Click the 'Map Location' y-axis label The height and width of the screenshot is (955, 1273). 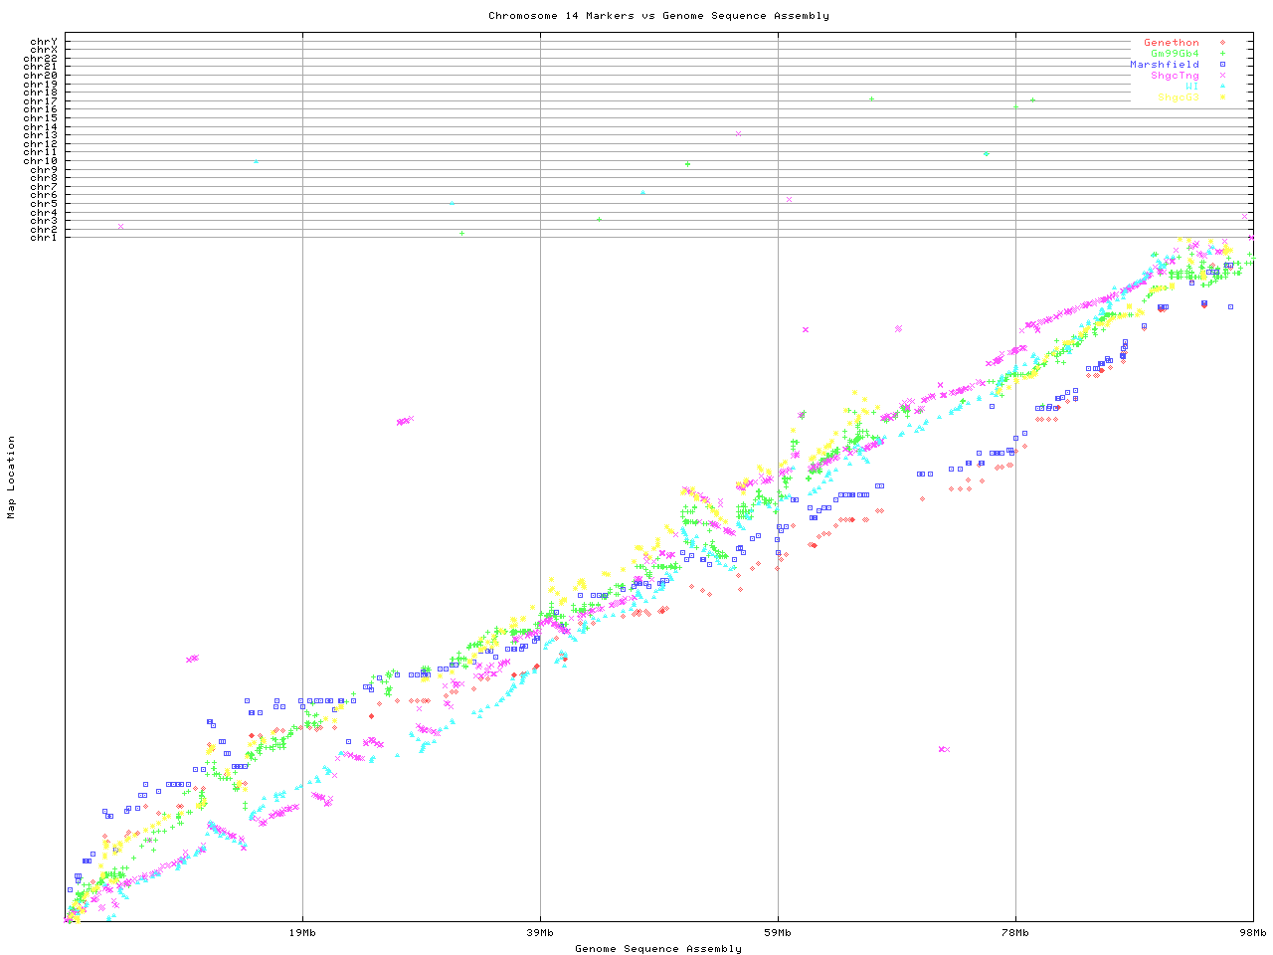click(12, 477)
